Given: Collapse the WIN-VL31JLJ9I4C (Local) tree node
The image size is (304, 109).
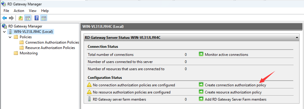Looking at the screenshot, I should pos(4,32).
